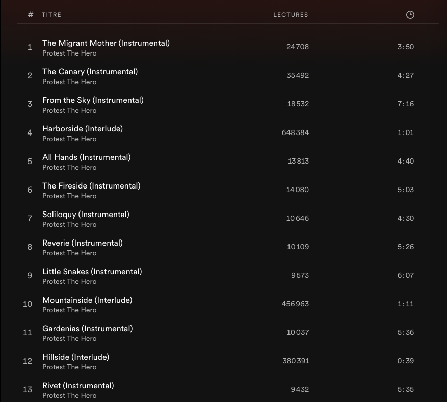Click track number 13 beside Rivet
Image resolution: width=447 pixels, height=402 pixels.
click(28, 389)
